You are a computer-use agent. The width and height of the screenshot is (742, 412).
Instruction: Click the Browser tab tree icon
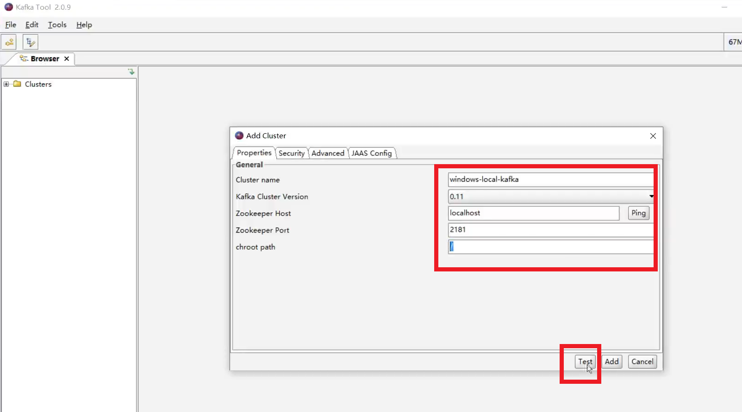[x=24, y=58]
